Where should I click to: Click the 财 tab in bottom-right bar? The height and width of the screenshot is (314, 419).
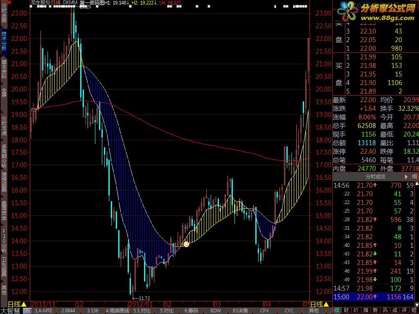[346, 311]
